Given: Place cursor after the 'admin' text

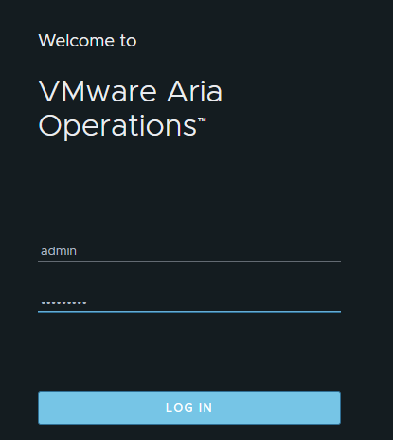Looking at the screenshot, I should click(x=78, y=251).
